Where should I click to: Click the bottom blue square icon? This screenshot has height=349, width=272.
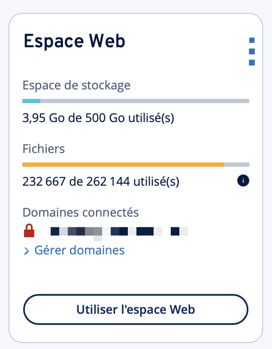(251, 63)
